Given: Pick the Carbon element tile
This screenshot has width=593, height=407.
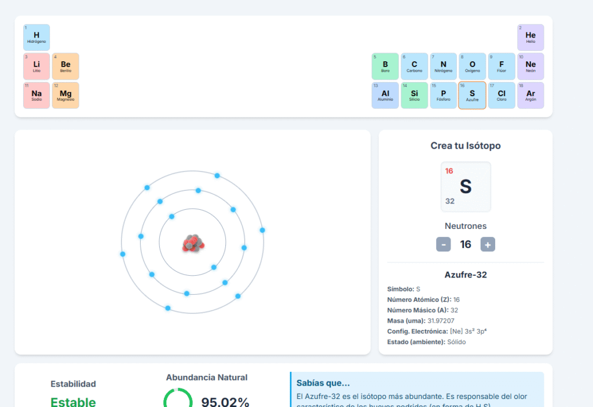Looking at the screenshot, I should coord(414,66).
